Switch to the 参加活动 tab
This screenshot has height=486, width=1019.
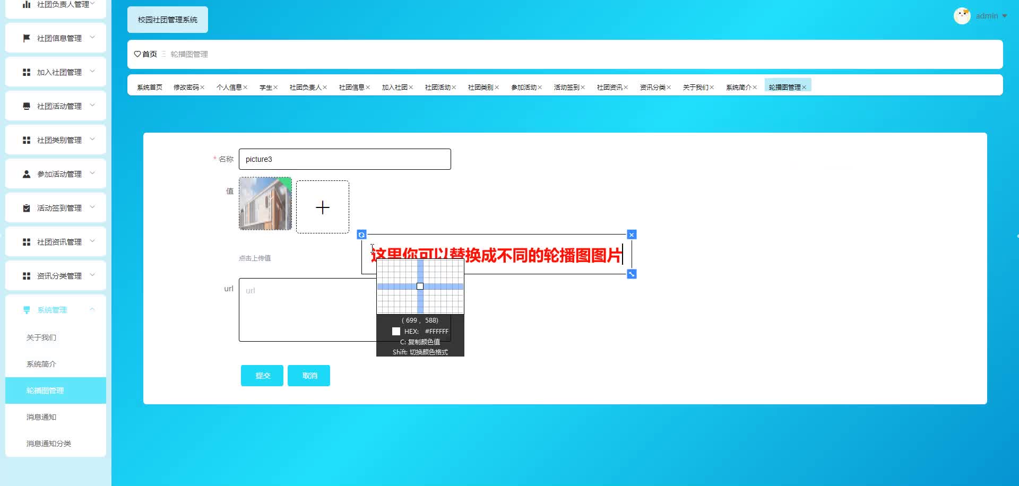click(524, 88)
